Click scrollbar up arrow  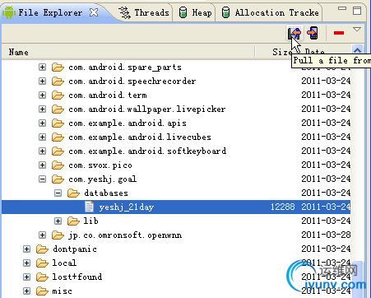coord(357,50)
